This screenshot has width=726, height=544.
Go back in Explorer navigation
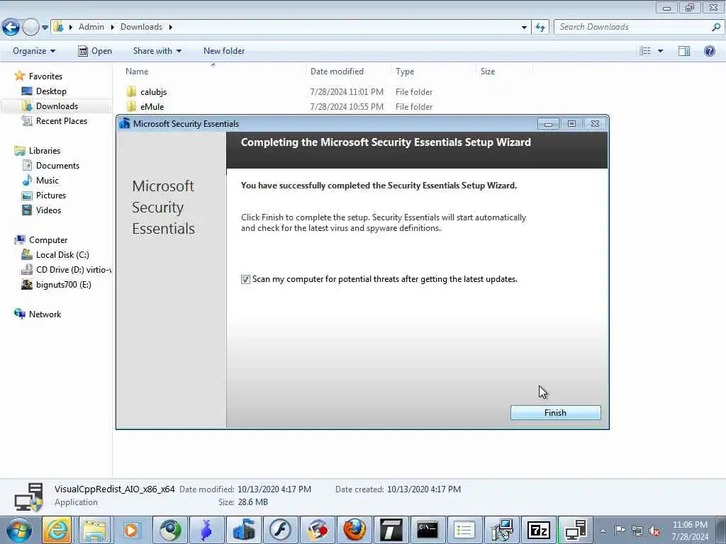pos(11,28)
